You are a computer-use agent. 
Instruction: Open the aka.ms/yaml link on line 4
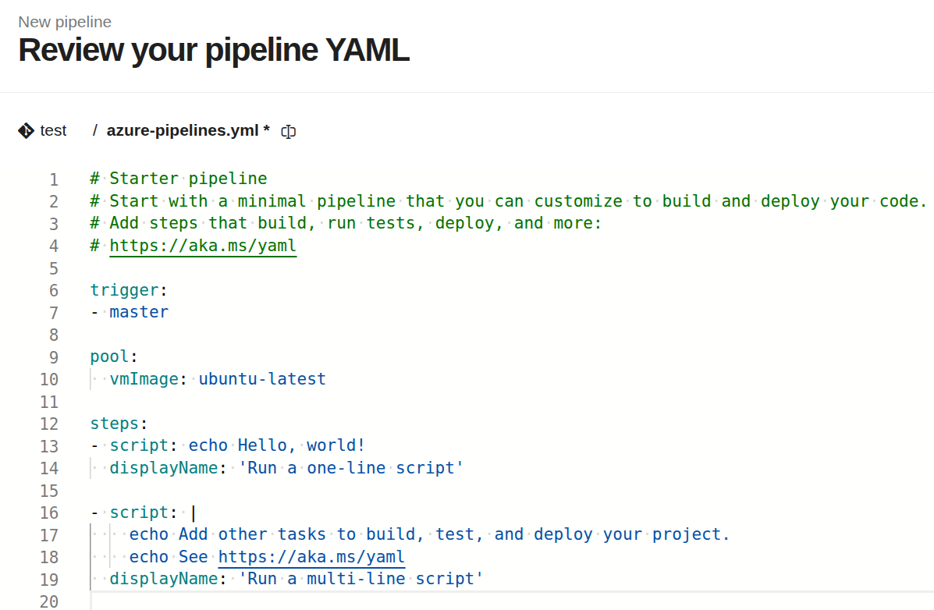[203, 246]
